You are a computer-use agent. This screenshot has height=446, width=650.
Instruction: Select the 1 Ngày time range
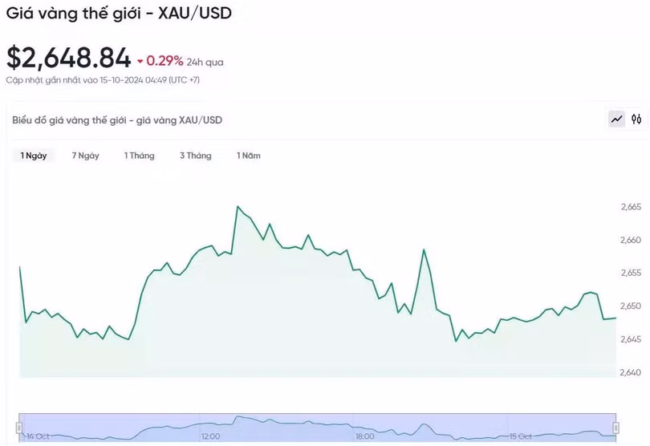click(34, 156)
